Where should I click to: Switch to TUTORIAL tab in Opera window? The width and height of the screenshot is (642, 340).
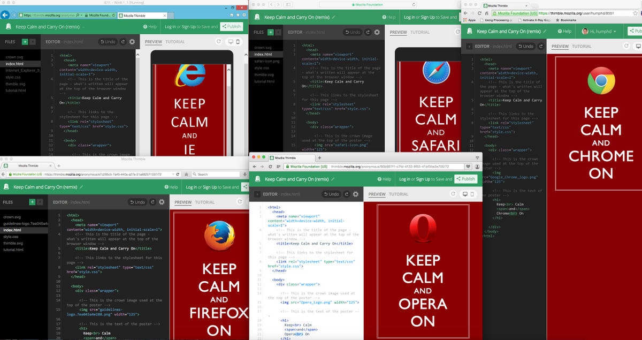(399, 194)
